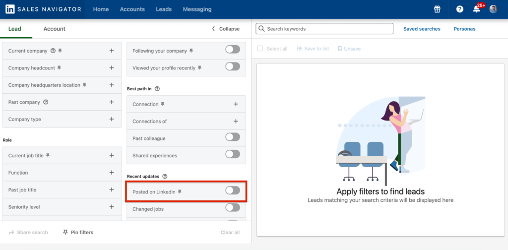
Task: Click the gift icon in the top bar
Action: pos(437,9)
